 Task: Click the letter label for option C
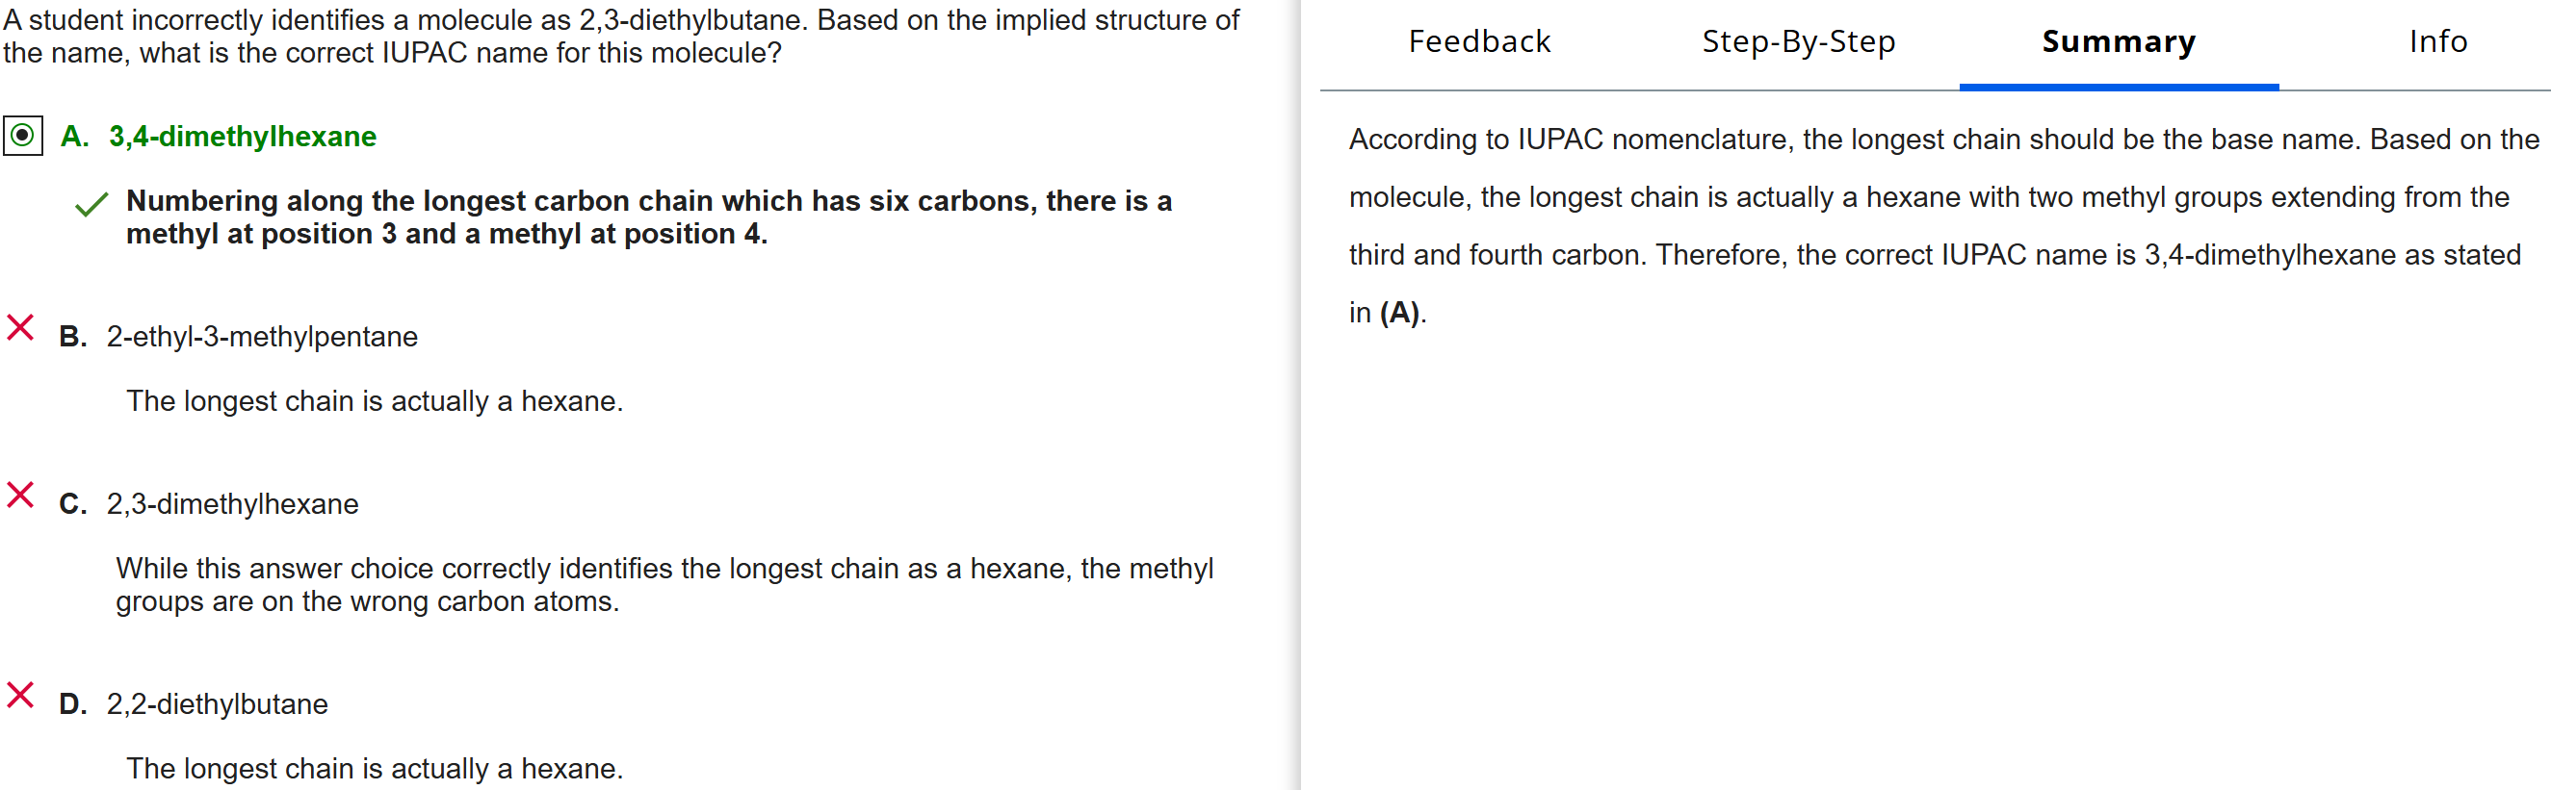click(x=72, y=504)
